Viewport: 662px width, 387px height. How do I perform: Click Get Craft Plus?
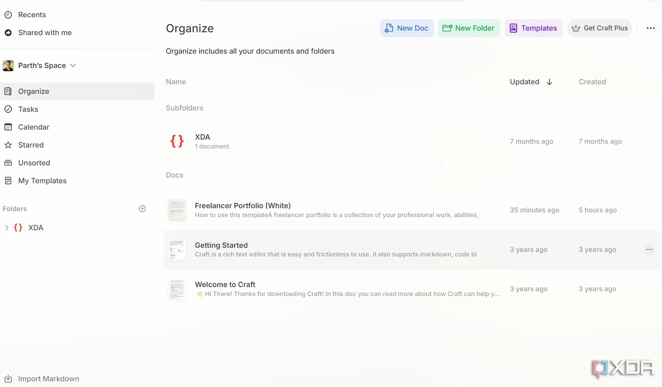pyautogui.click(x=600, y=28)
